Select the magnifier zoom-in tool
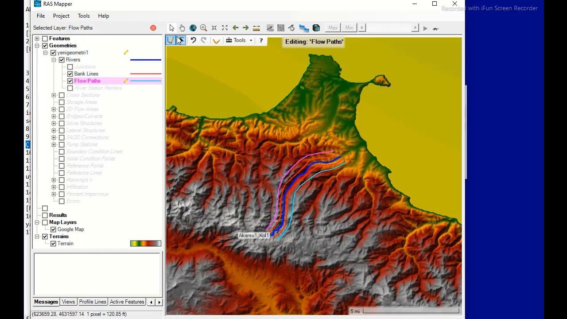 [203, 28]
